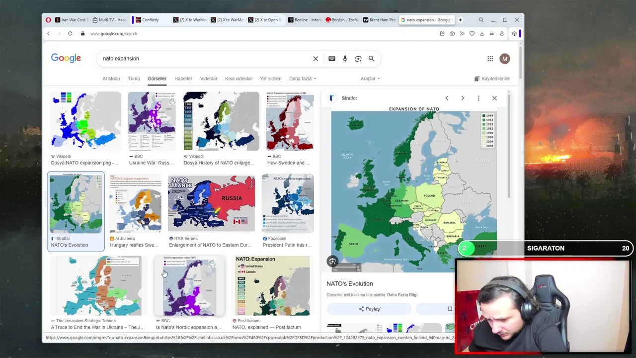This screenshot has width=636, height=358.
Task: Click the site lock icon in address bar
Action: [83, 33]
